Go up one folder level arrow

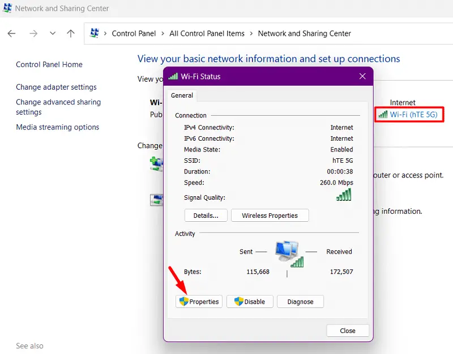(71, 33)
